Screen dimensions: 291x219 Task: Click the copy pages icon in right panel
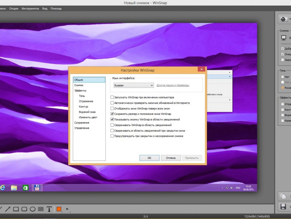[x=283, y=196]
